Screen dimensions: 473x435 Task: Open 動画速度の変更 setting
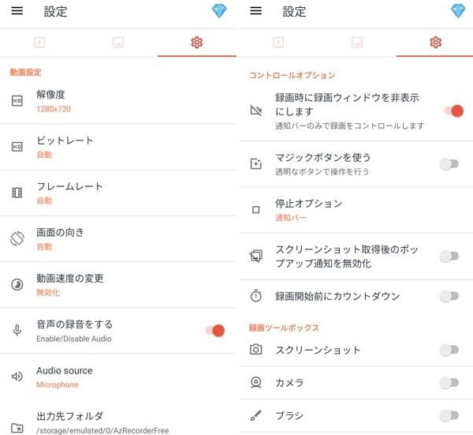click(118, 284)
